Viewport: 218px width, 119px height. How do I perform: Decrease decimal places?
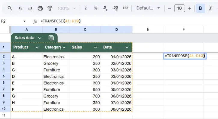point(105,8)
